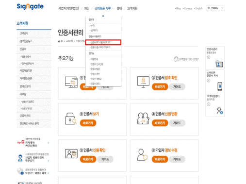Click the sign electronic contract banner logo

click(21, 142)
